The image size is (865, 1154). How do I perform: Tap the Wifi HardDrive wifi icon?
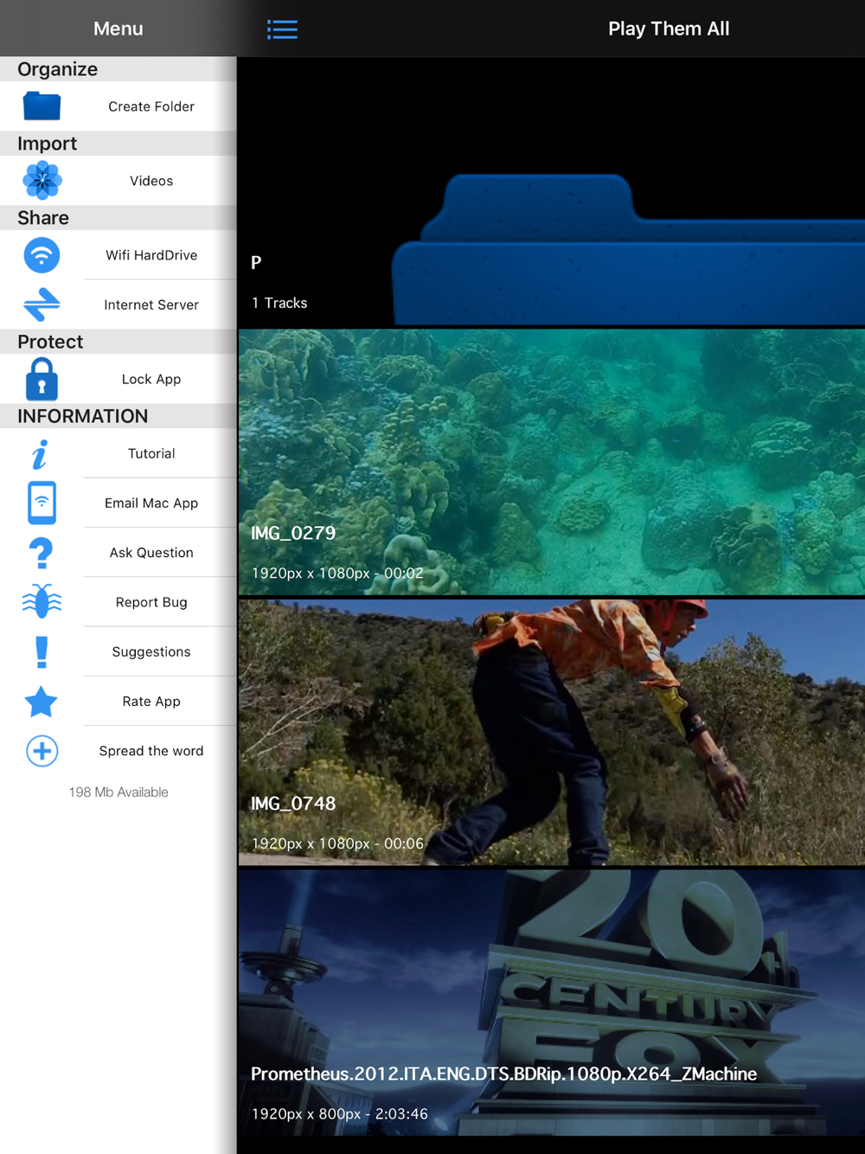point(42,255)
